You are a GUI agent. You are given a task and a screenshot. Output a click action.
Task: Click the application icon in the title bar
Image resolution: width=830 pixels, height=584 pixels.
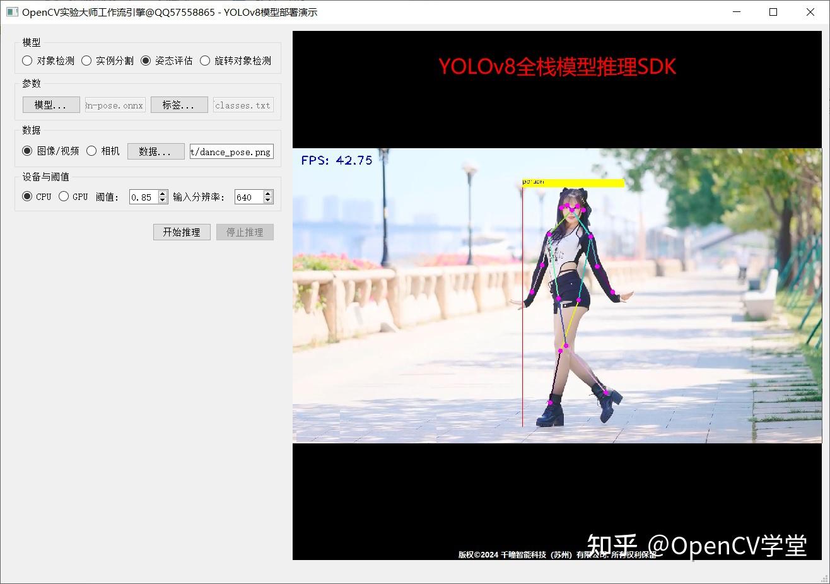click(13, 11)
